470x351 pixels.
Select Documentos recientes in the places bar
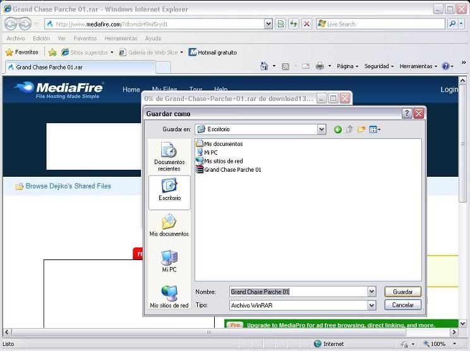169,157
